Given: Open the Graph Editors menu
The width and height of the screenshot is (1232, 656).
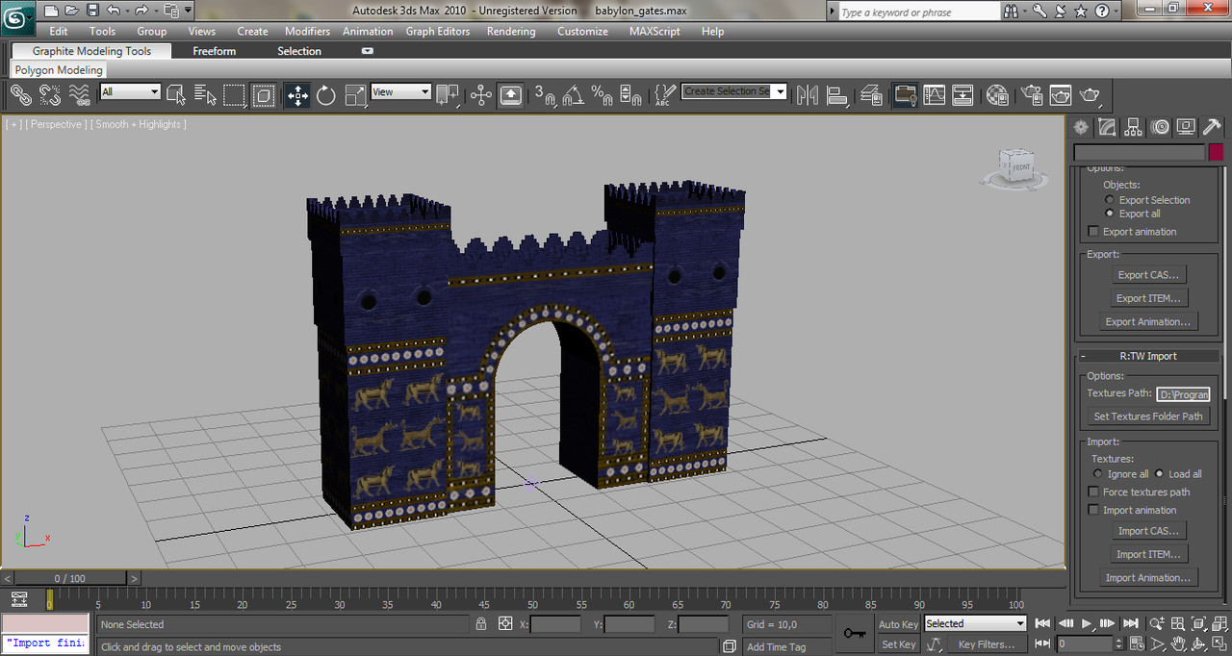Looking at the screenshot, I should coord(438,31).
